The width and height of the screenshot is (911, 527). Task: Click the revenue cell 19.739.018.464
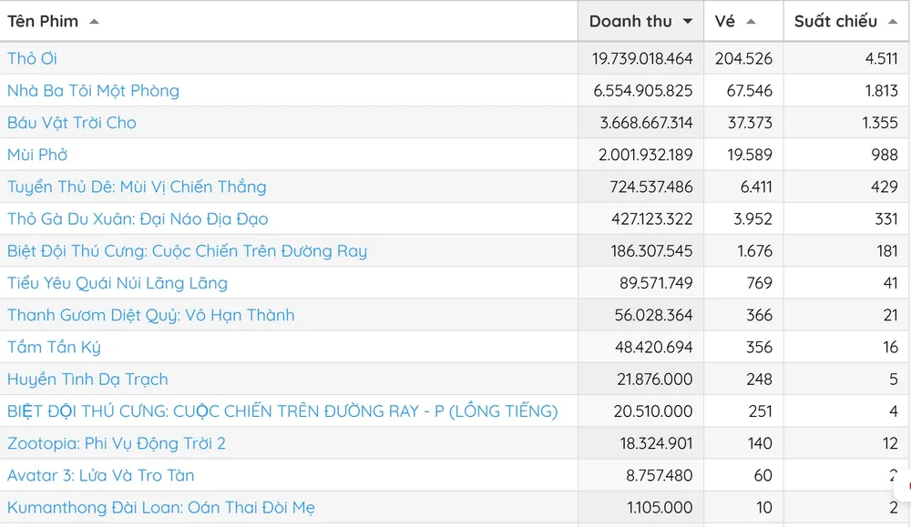click(642, 58)
